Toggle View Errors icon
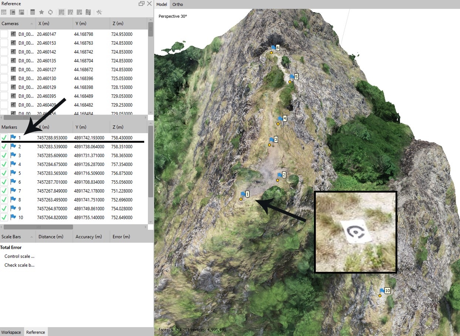This screenshot has width=460, height=336. point(79,12)
